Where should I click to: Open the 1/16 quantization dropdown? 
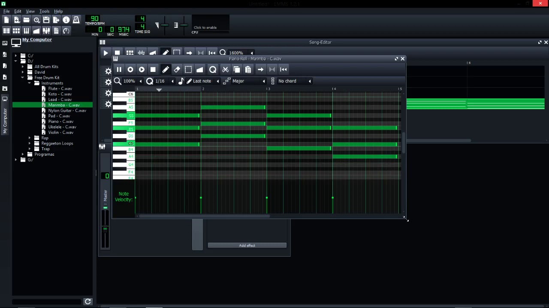tap(164, 81)
